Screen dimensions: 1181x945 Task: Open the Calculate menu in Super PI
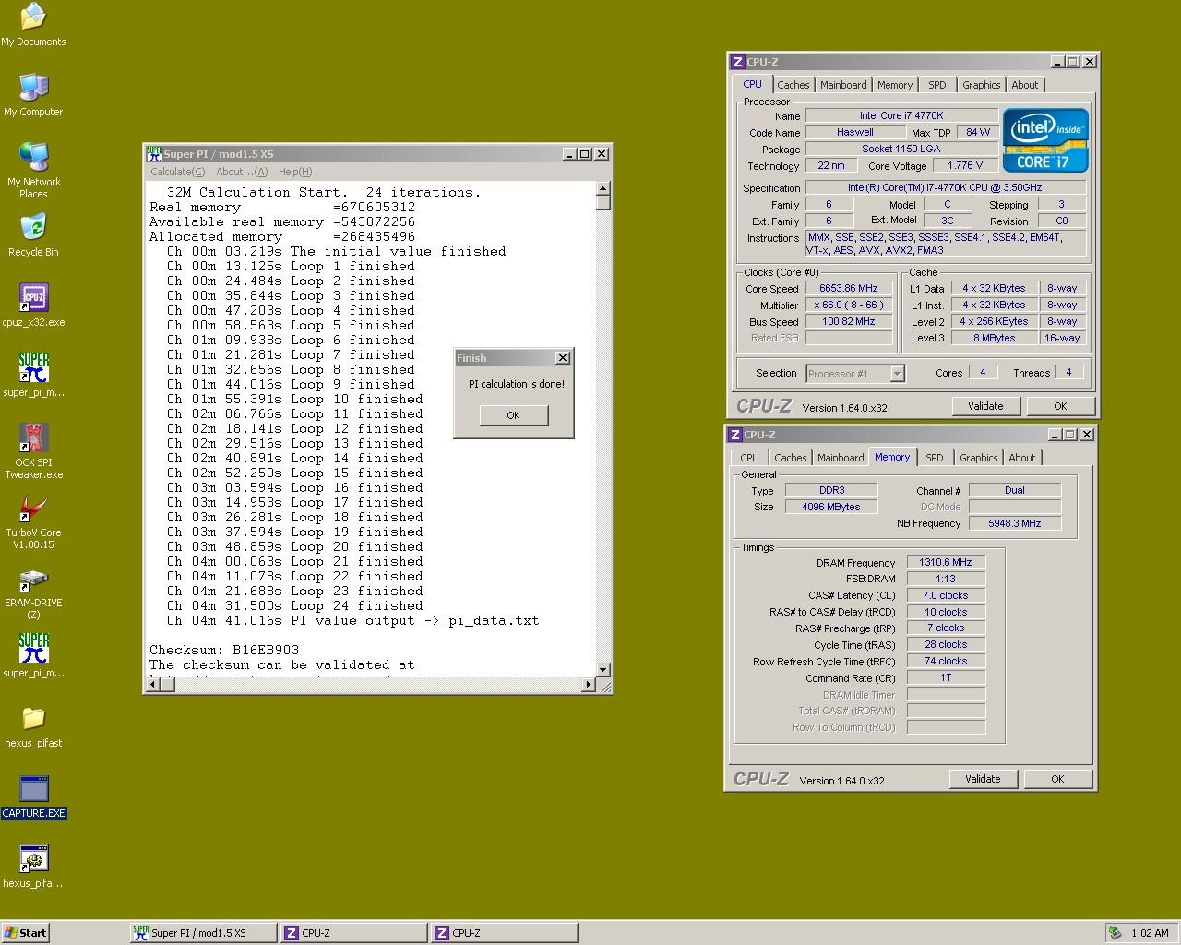tap(178, 172)
